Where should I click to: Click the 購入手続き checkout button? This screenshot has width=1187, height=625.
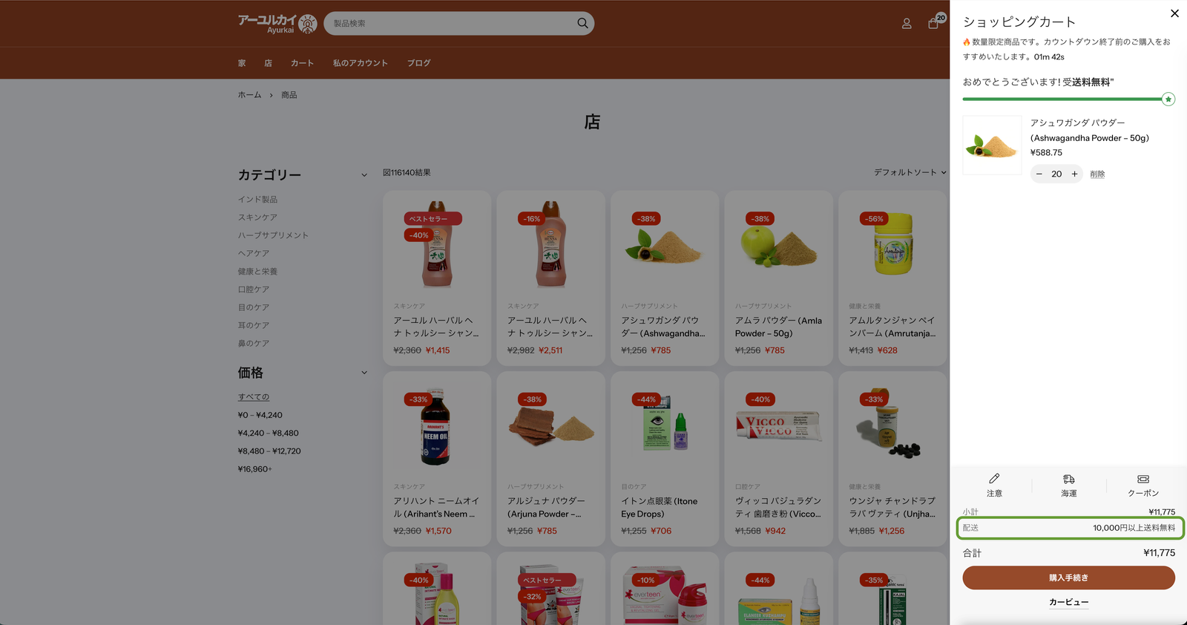pos(1068,577)
